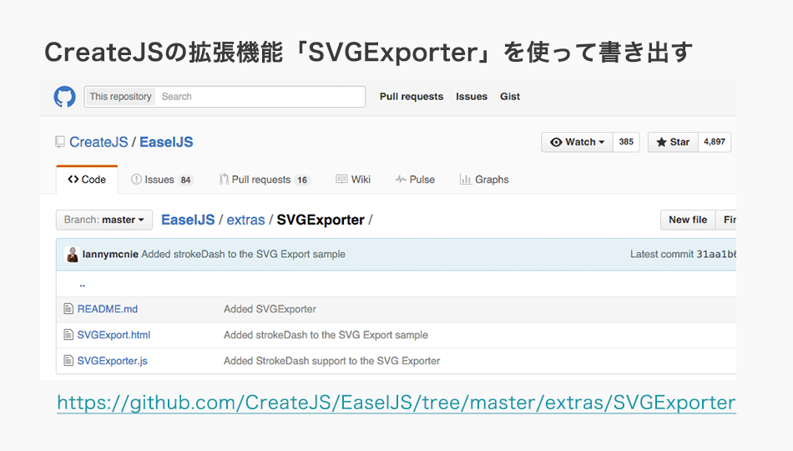The width and height of the screenshot is (793, 451).
Task: Open the Branch: master dropdown
Action: tap(104, 220)
